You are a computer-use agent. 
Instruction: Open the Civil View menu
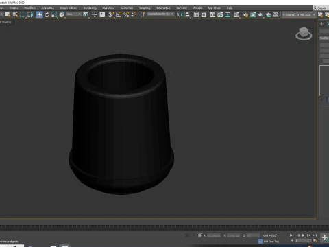(108, 8)
